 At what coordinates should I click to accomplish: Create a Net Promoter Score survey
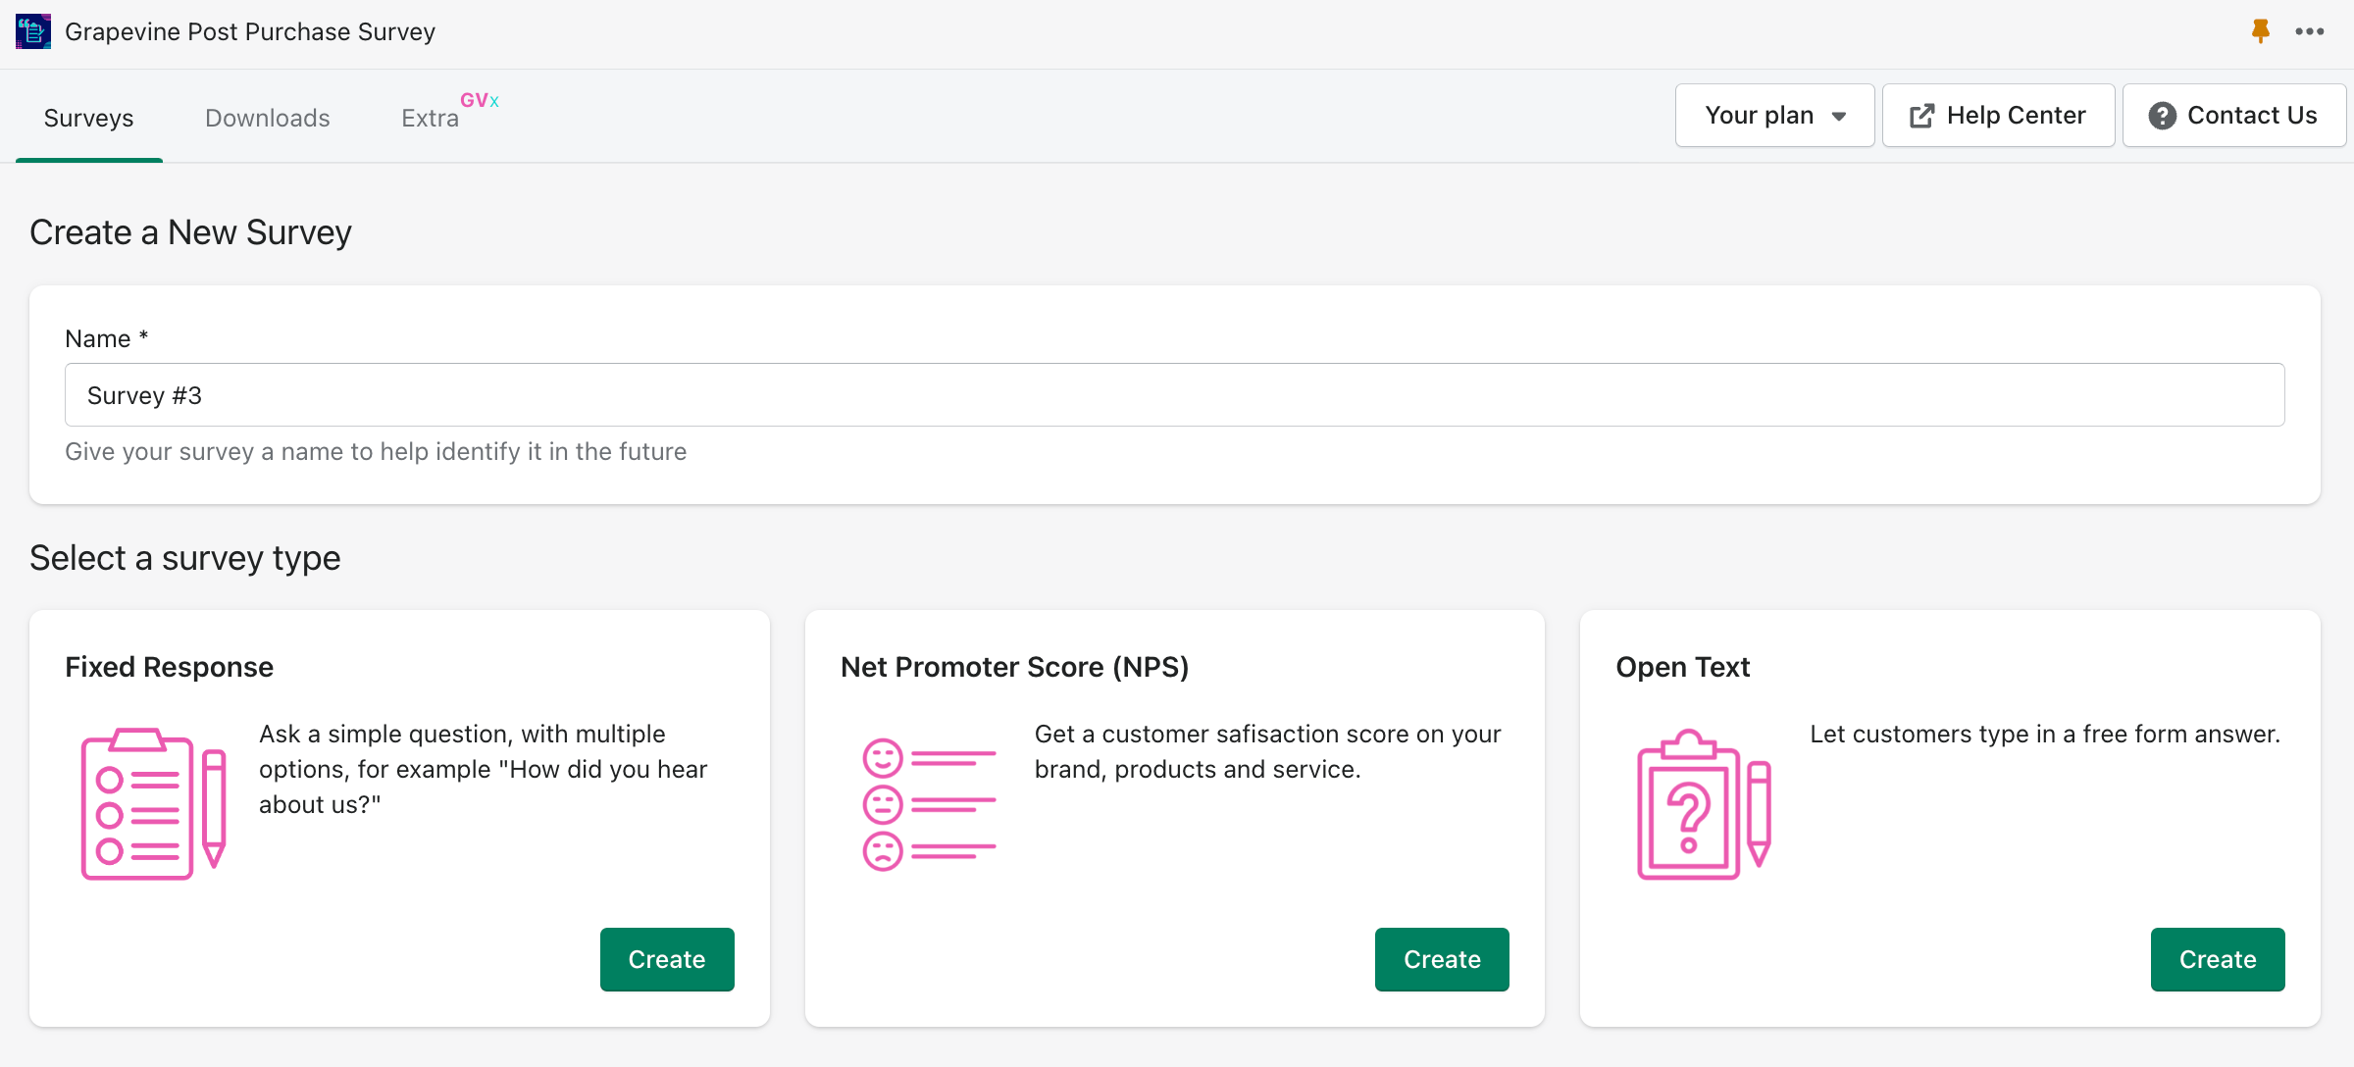(x=1442, y=959)
